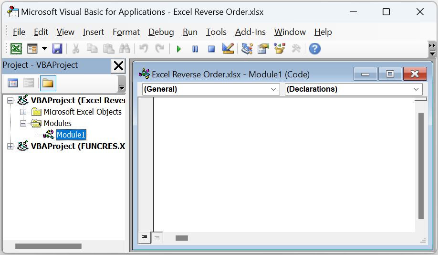Click View Code icon in Project panel
The image size is (438, 255).
click(13, 83)
